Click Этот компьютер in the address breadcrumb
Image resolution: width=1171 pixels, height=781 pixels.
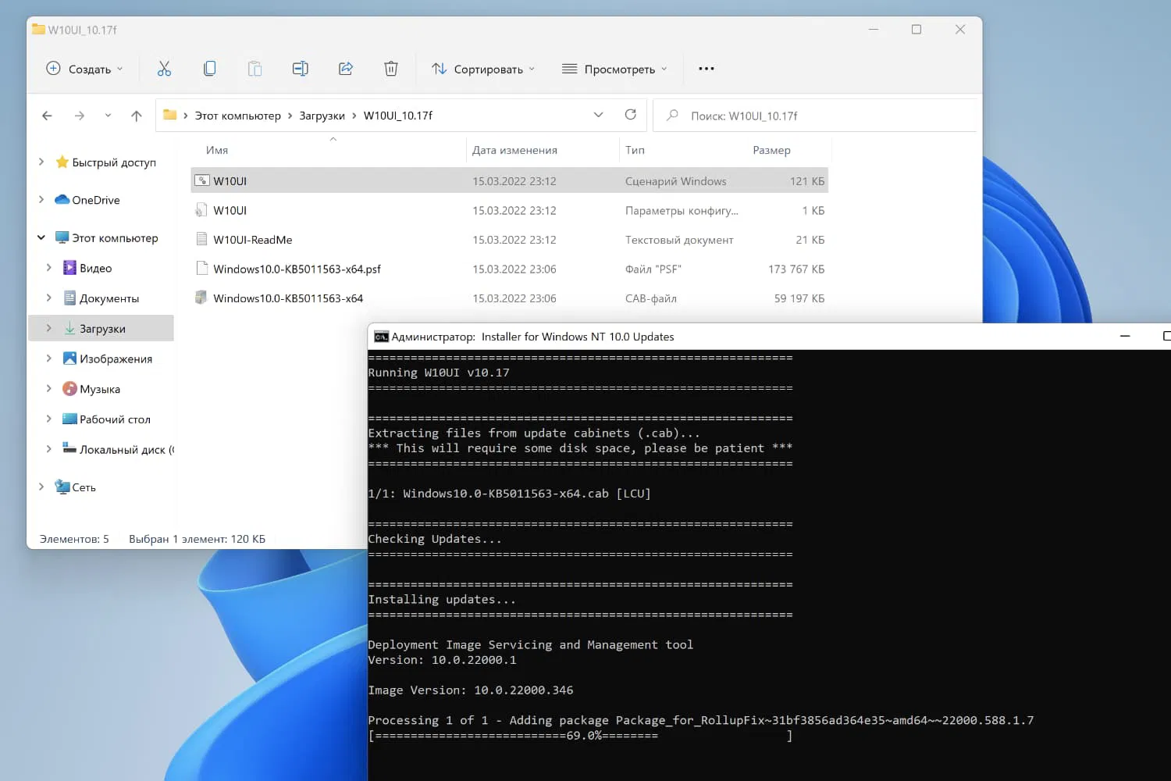(238, 116)
